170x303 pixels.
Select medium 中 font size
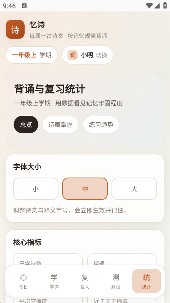coord(85,189)
